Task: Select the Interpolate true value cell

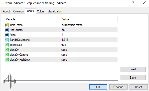Action: click(89, 45)
